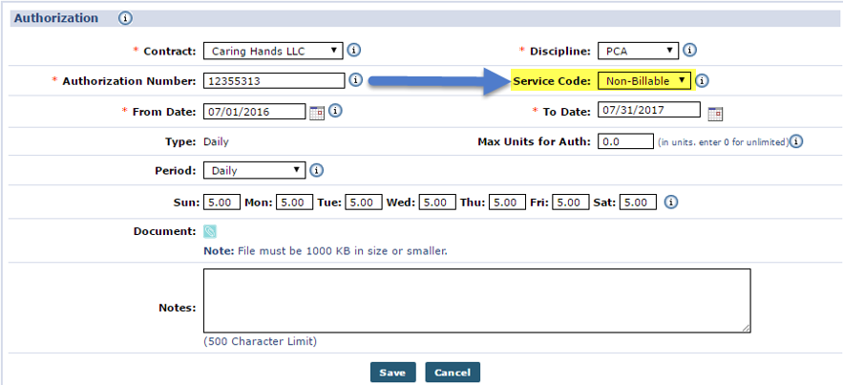The width and height of the screenshot is (843, 385).
Task: Click info icon after Sat hours field
Action: 671,203
